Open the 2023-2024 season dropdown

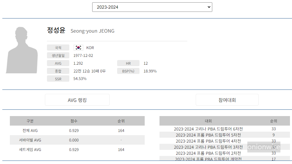point(152,7)
